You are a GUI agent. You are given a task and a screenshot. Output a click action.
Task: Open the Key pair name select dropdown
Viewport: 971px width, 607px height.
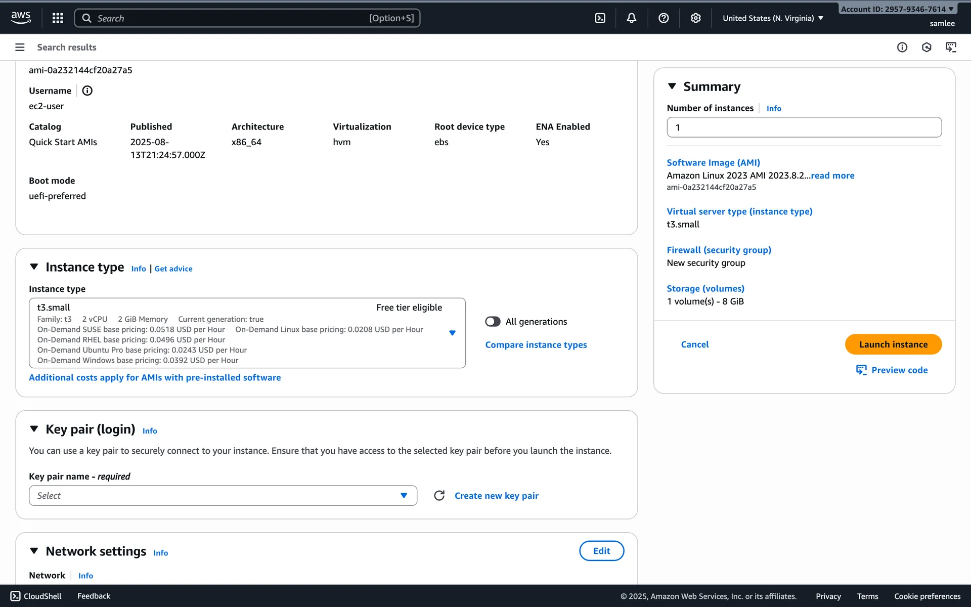(223, 496)
